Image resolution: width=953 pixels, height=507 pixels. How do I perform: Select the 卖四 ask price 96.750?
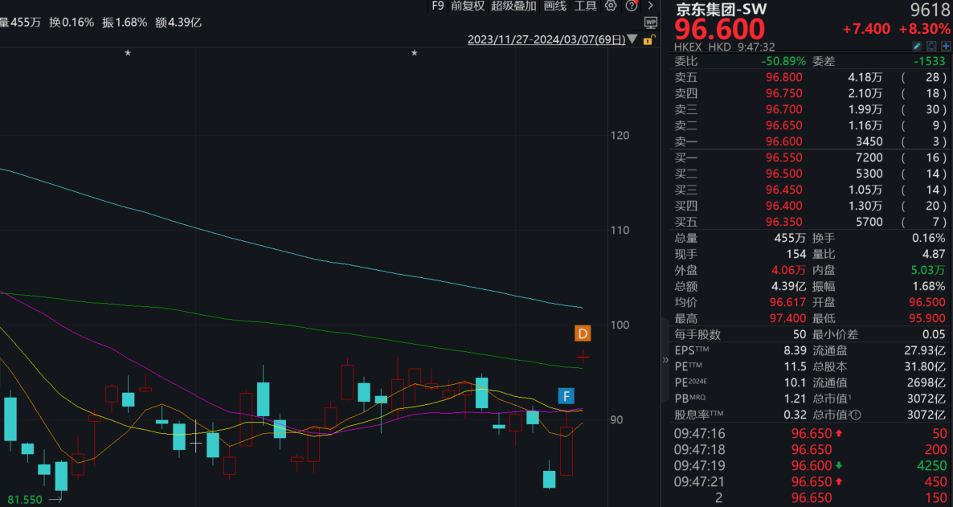(784, 94)
